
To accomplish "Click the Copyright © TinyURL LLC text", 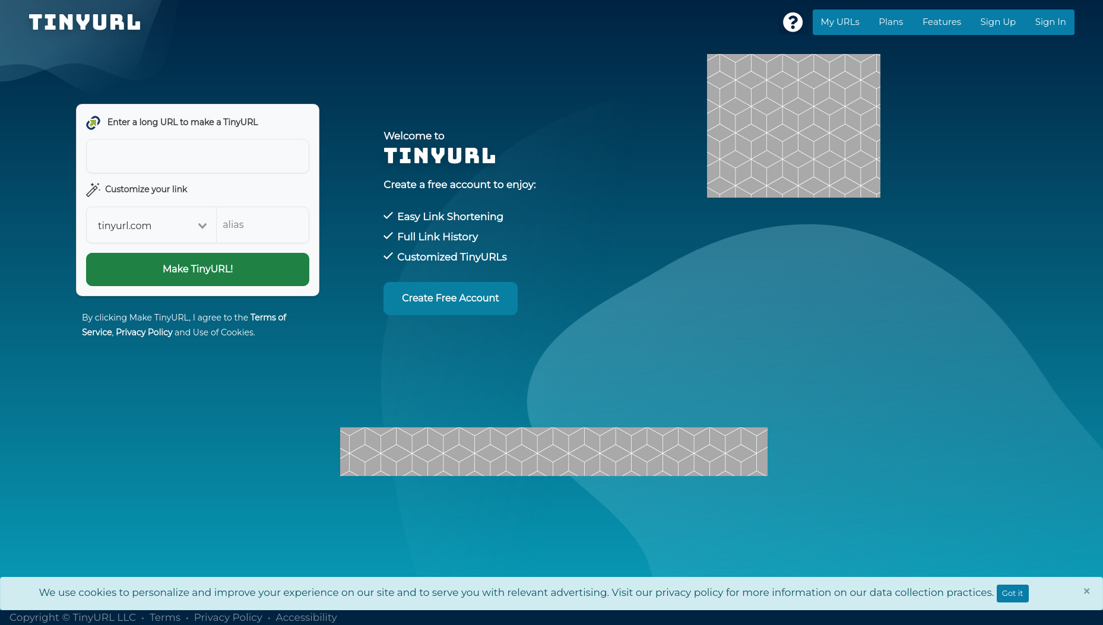I will 72,617.
